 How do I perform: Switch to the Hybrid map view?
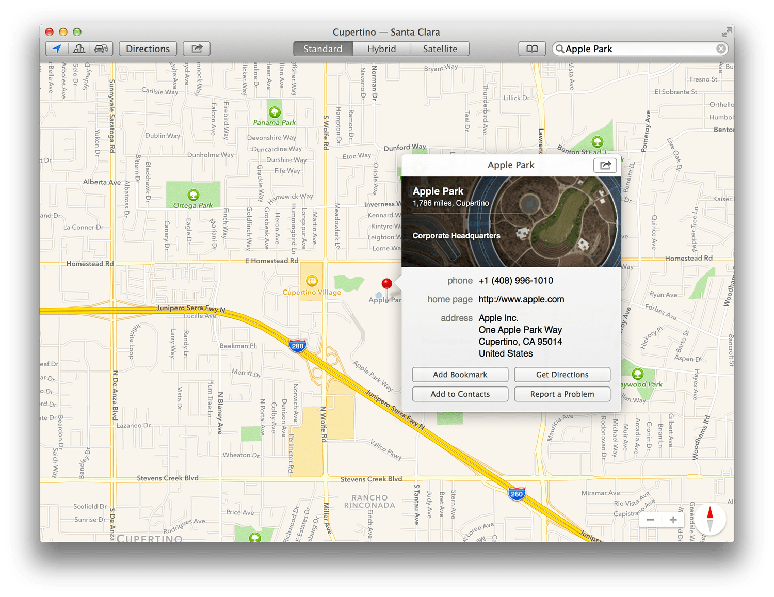click(382, 49)
